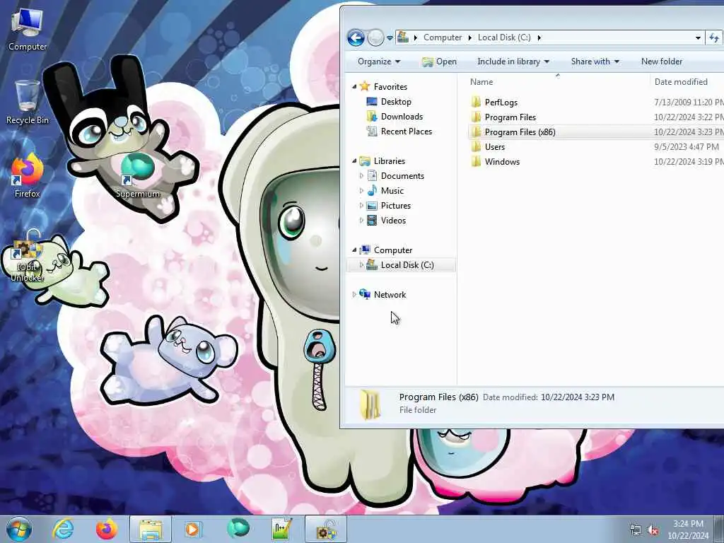The image size is (724, 543).
Task: Select the IObit Unlocker desktop shortcut
Action: tap(28, 255)
